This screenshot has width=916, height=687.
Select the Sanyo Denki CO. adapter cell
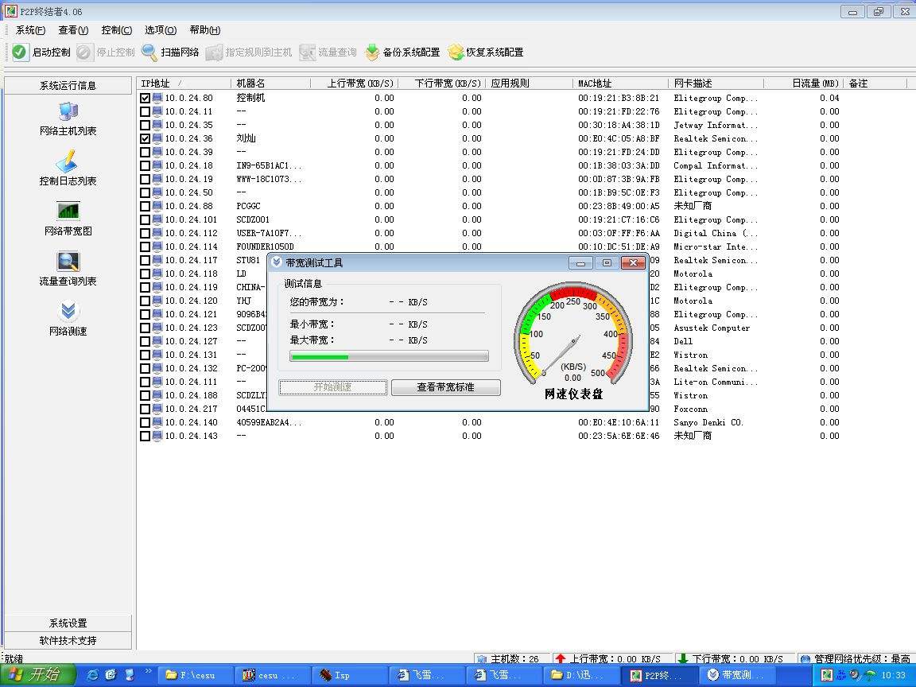click(708, 422)
